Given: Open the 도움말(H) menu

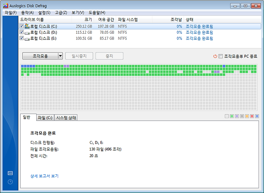Looking at the screenshot, I should pyautogui.click(x=97, y=12).
